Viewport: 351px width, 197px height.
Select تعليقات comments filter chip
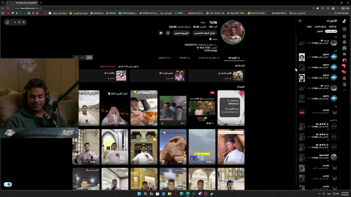pos(309,27)
